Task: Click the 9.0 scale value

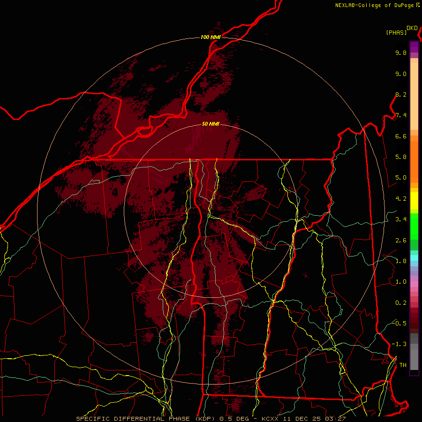Action: tap(401, 74)
